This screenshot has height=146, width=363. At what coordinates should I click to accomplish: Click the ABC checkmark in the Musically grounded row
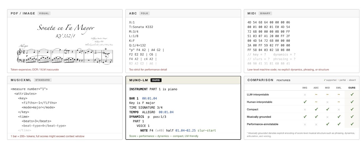[316, 117]
